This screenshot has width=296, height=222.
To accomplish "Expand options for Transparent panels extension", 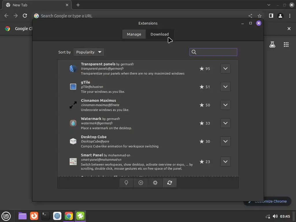I will coord(225,69).
